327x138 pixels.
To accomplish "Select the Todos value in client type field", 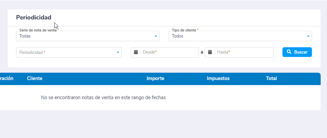I will click(x=178, y=36).
